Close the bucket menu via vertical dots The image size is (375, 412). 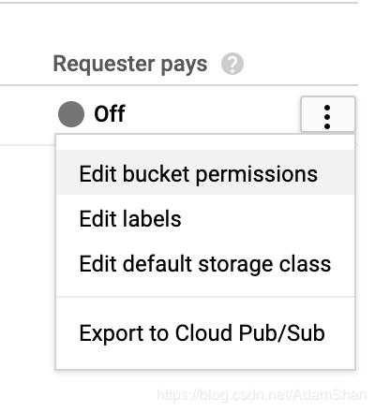(x=328, y=114)
